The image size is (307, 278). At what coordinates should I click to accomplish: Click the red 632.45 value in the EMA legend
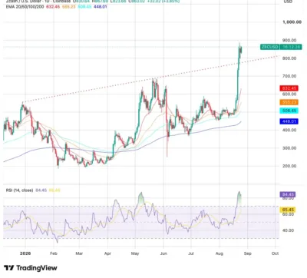point(53,7)
